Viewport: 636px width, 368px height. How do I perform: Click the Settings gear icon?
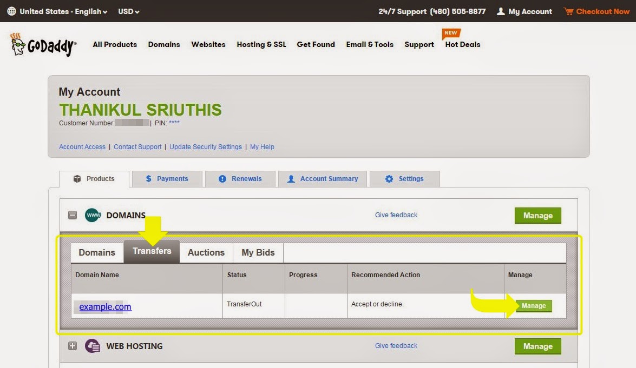[x=389, y=179]
